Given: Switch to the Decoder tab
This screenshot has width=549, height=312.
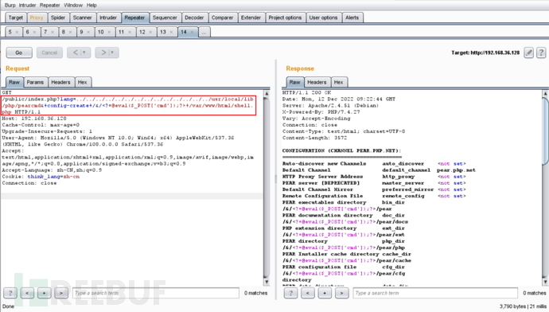Looking at the screenshot, I should tap(194, 18).
